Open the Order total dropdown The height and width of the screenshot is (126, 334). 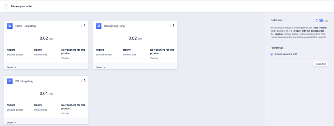[x=278, y=20]
